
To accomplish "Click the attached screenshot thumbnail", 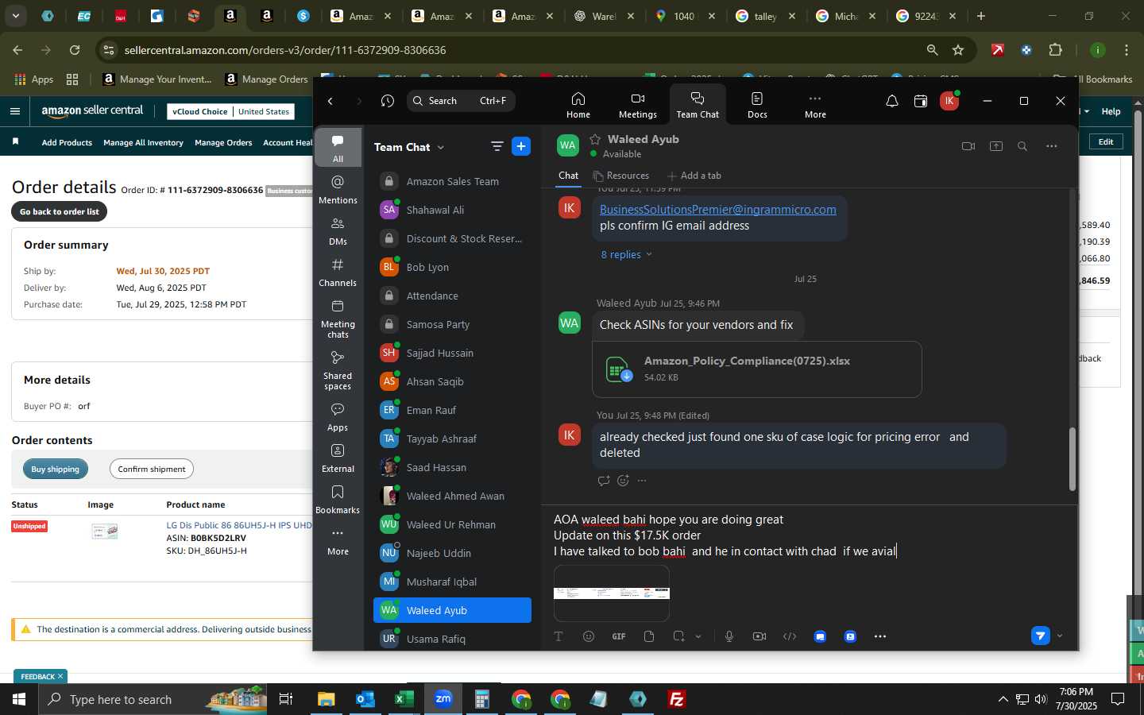I will 612,593.
